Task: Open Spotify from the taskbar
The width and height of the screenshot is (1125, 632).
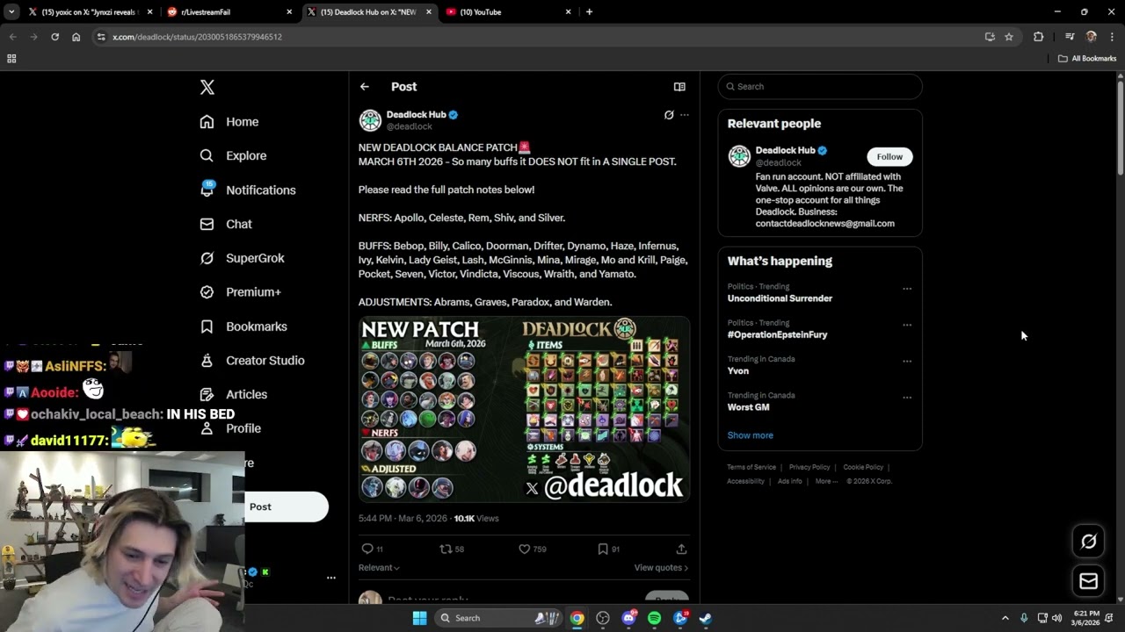Action: coord(654,618)
